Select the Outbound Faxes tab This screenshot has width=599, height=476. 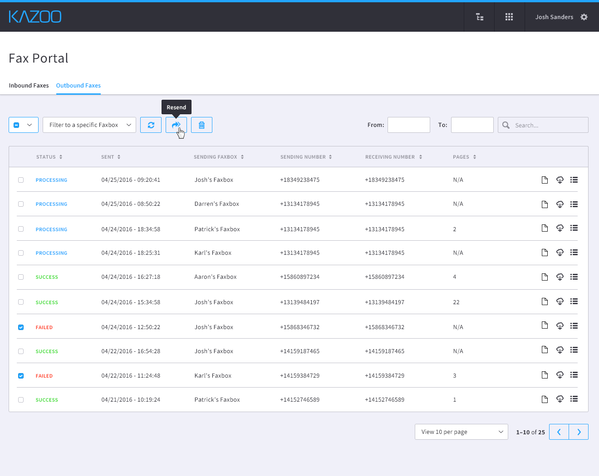click(79, 85)
